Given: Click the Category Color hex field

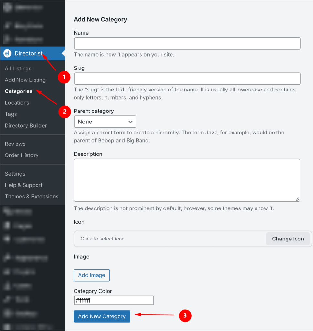Looking at the screenshot, I should [x=114, y=300].
